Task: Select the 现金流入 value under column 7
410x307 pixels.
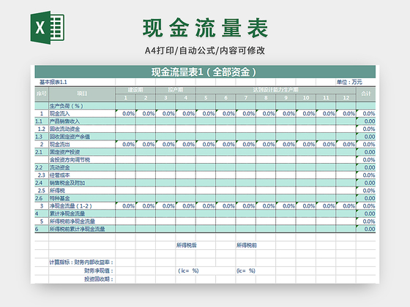Action: click(x=248, y=113)
